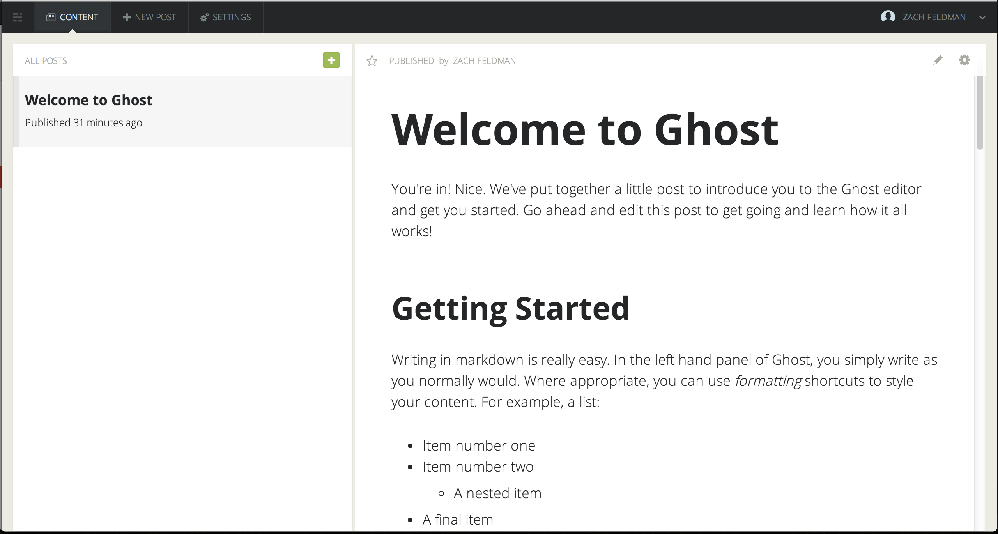Edit the post using the pencil icon
Viewport: 998px width, 534px height.
938,60
